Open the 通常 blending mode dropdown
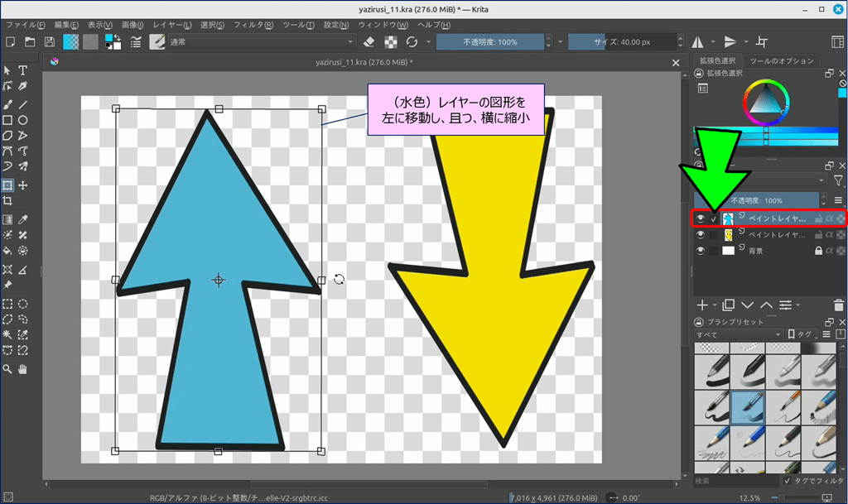 [261, 41]
